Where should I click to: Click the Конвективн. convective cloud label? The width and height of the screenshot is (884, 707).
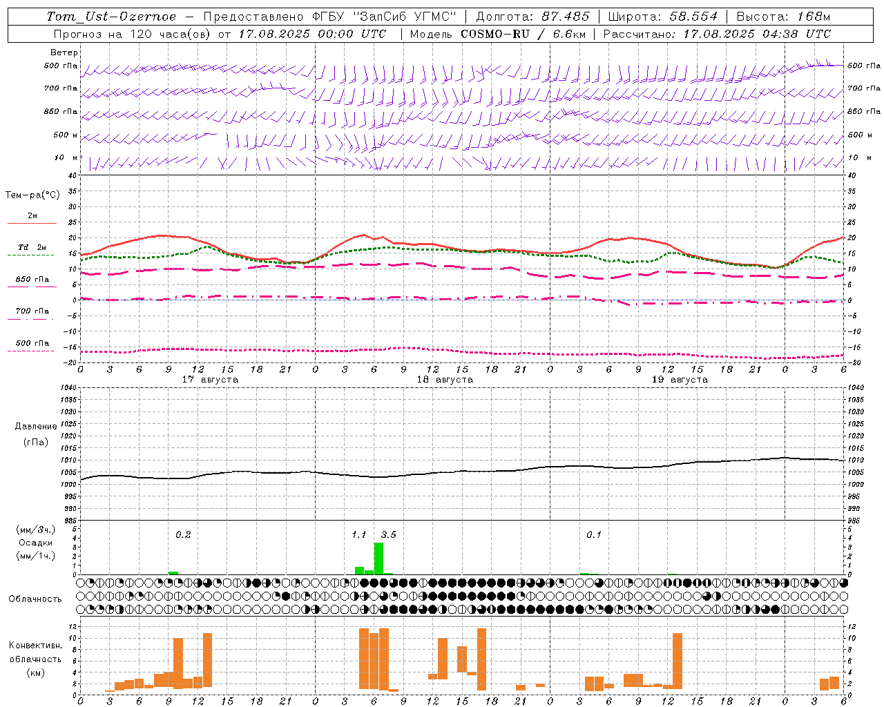[x=35, y=646]
